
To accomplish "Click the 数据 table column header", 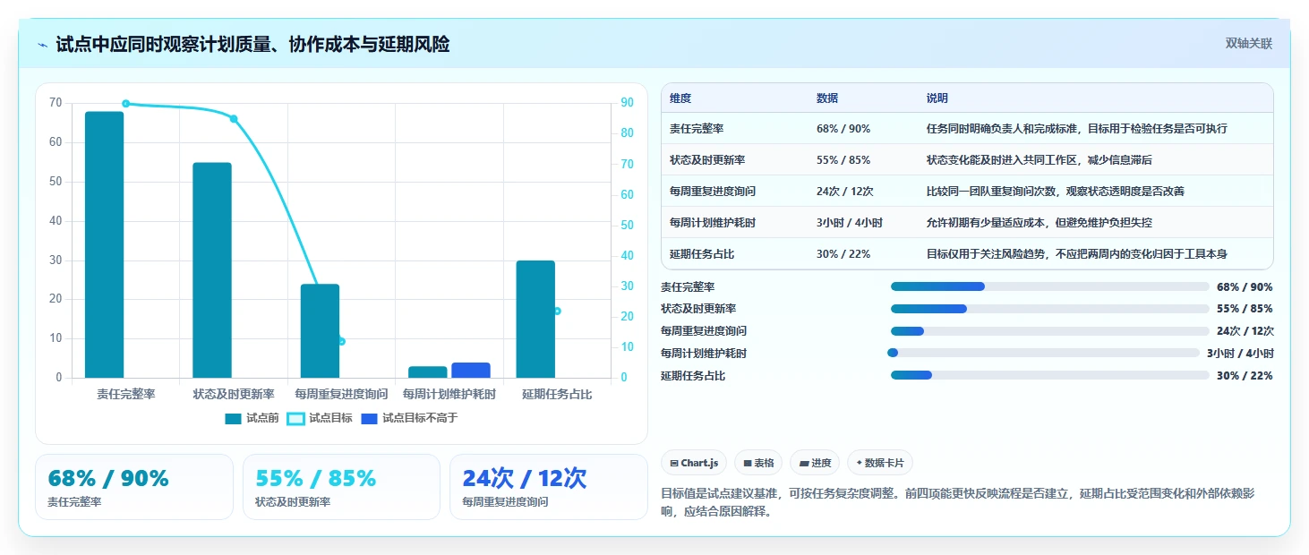I will tap(827, 98).
